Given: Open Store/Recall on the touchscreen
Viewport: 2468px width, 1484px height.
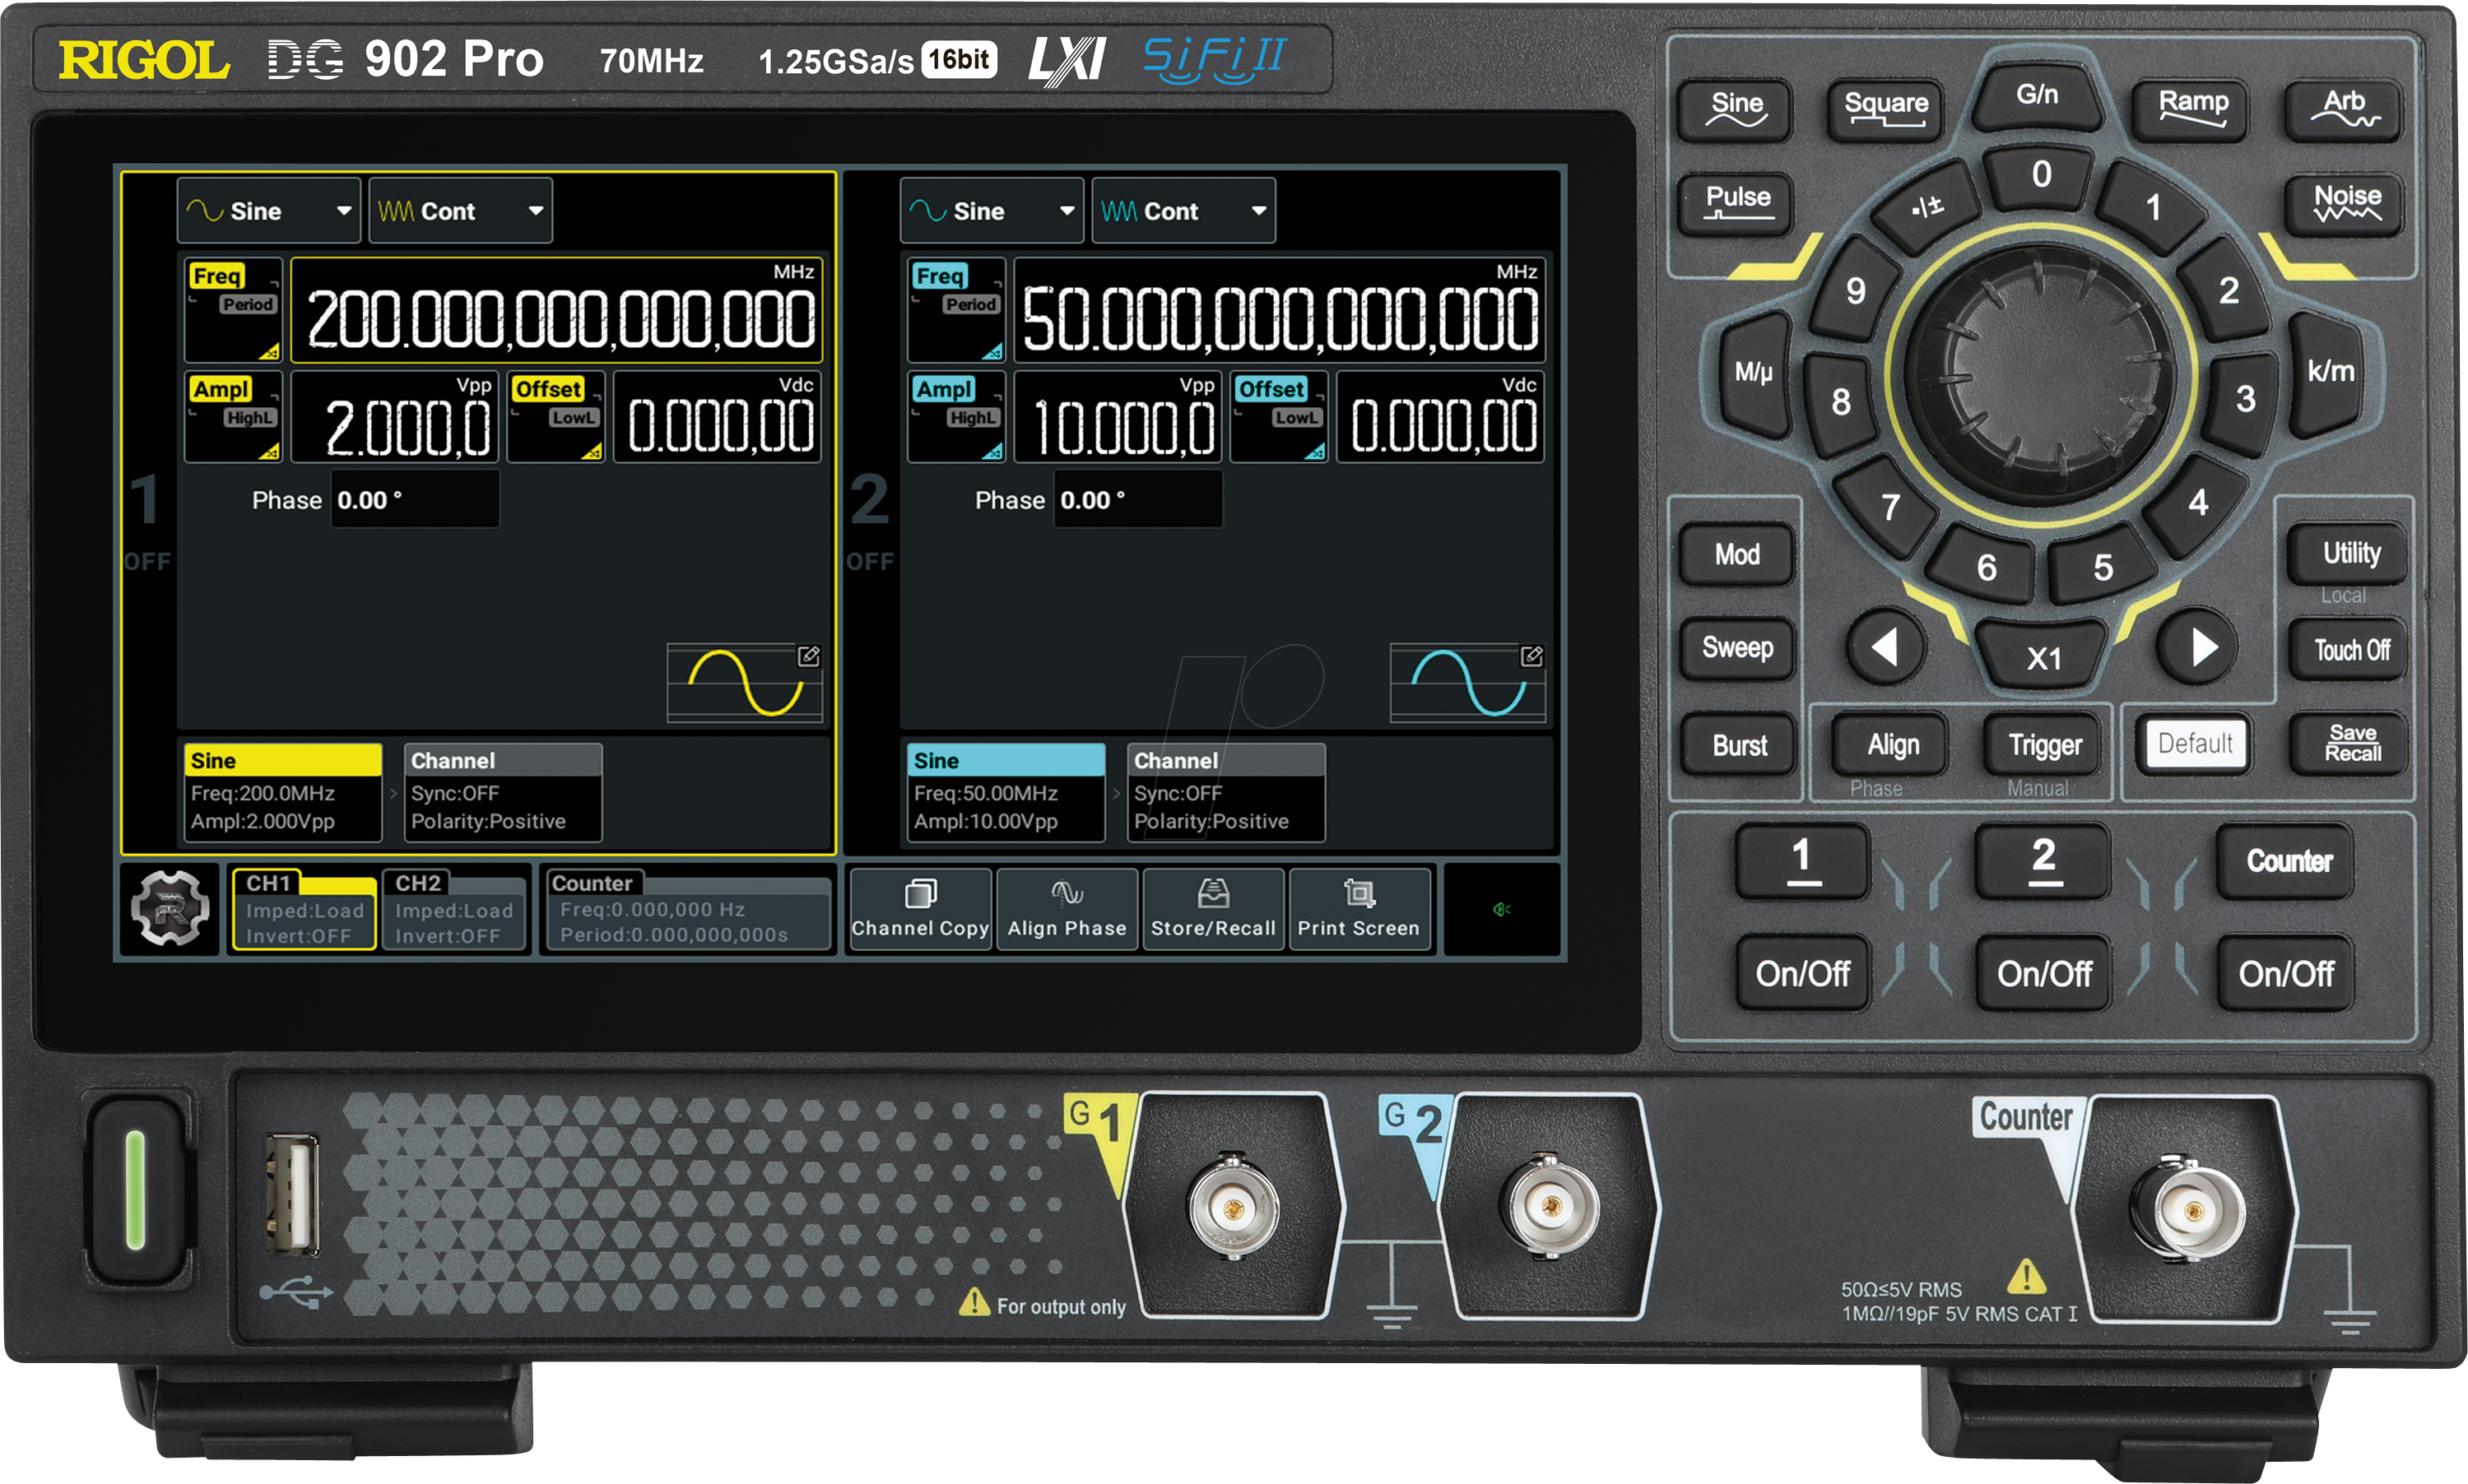Looking at the screenshot, I should 1212,909.
